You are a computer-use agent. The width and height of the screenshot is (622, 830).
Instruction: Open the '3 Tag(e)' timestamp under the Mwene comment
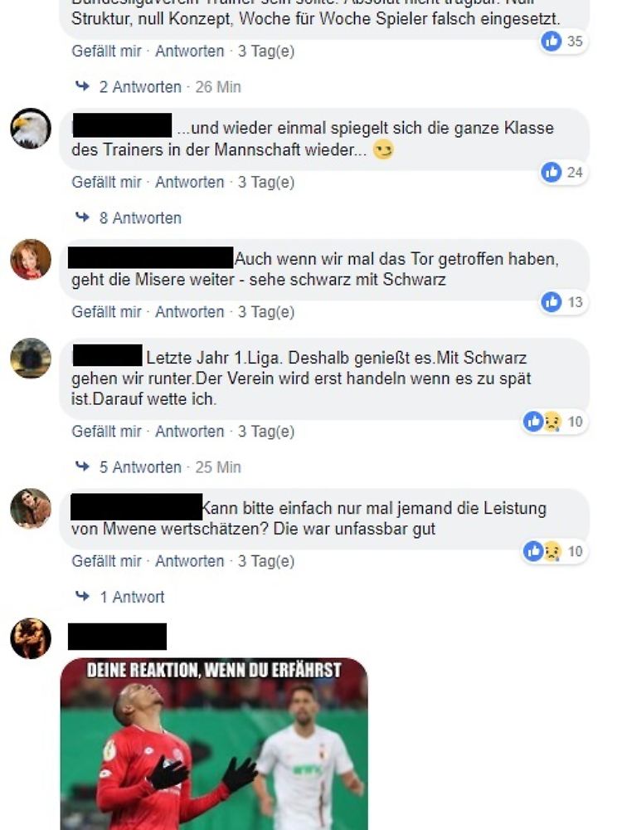[x=266, y=561]
